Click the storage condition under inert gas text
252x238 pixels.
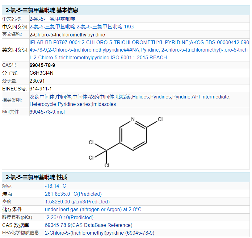93,209
